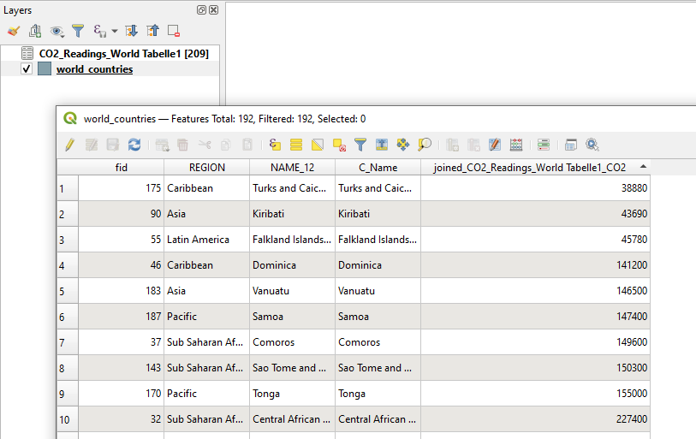The width and height of the screenshot is (696, 439).
Task: Open select features by expression
Action: click(275, 145)
